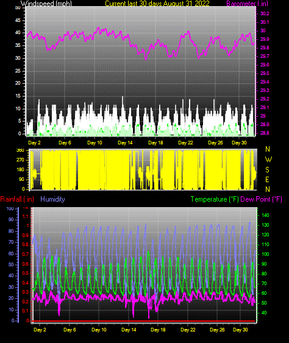Viewport: 289px width, 343px height.
Task: Click the green 'Temperature (°F)' legend label
Action: pos(215,199)
